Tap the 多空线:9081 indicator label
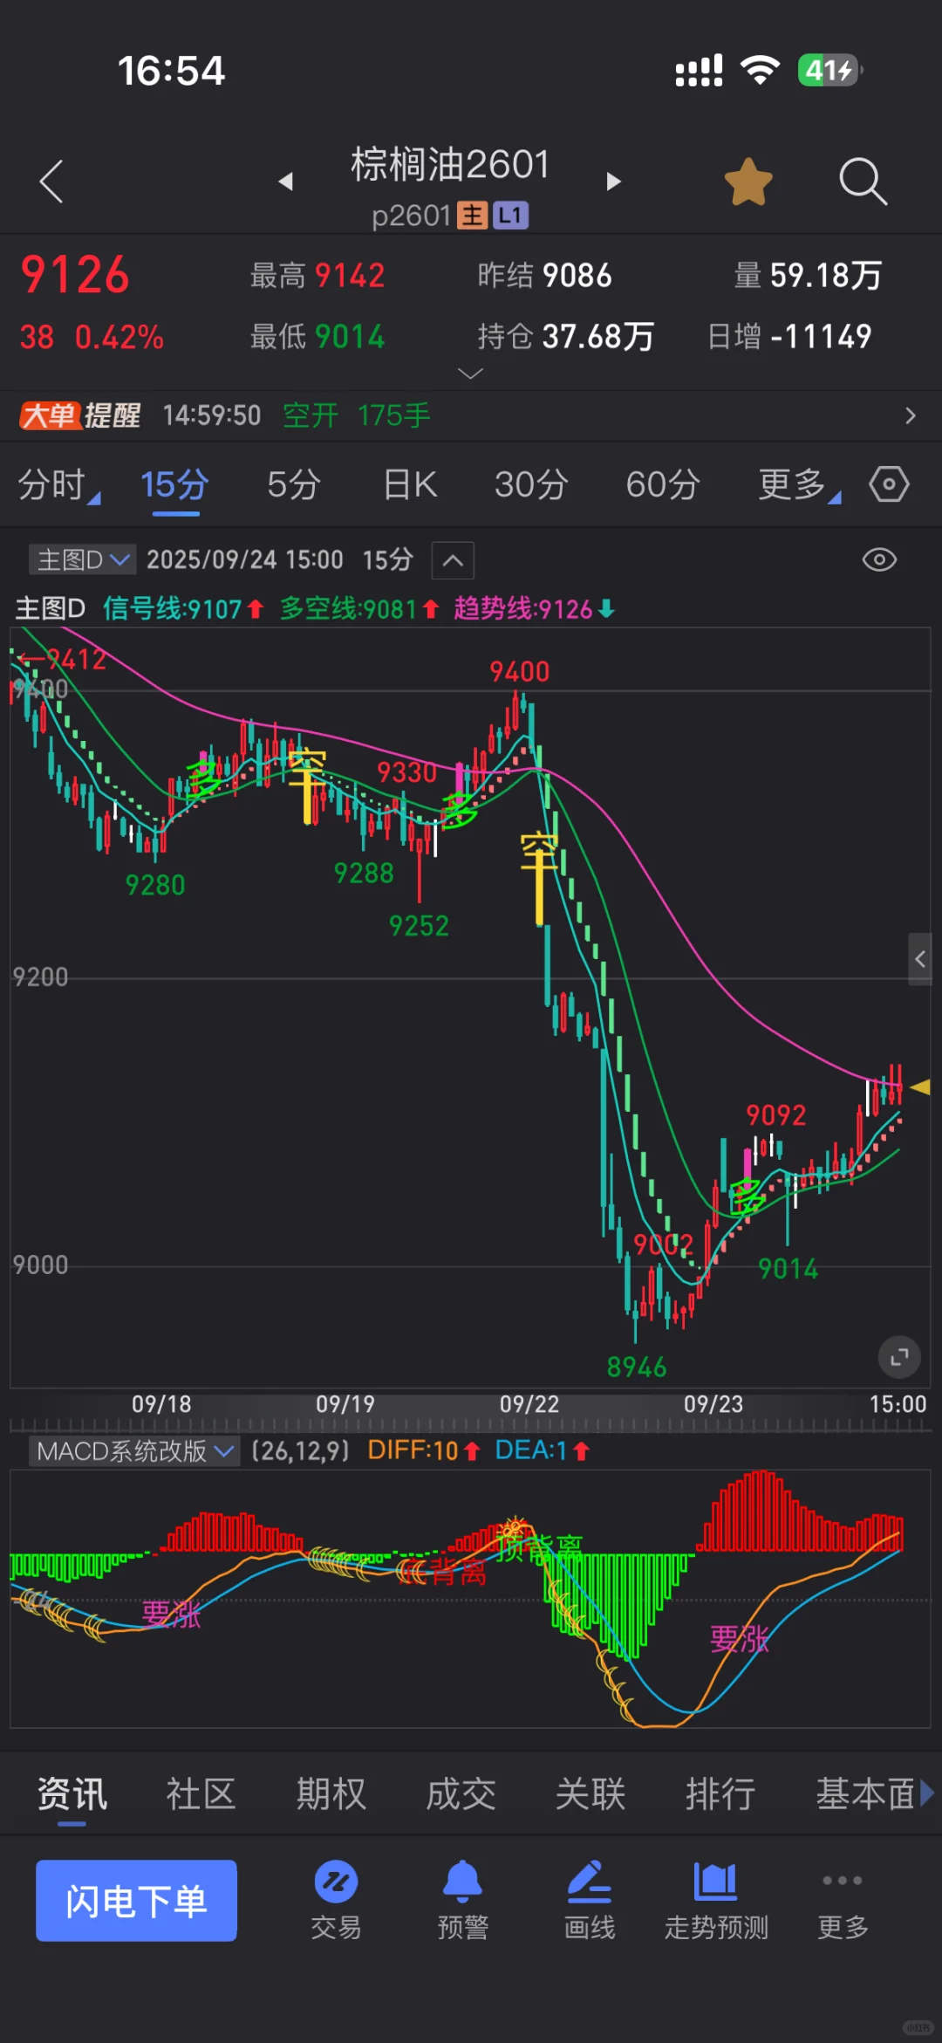This screenshot has height=2043, width=942. tap(359, 608)
